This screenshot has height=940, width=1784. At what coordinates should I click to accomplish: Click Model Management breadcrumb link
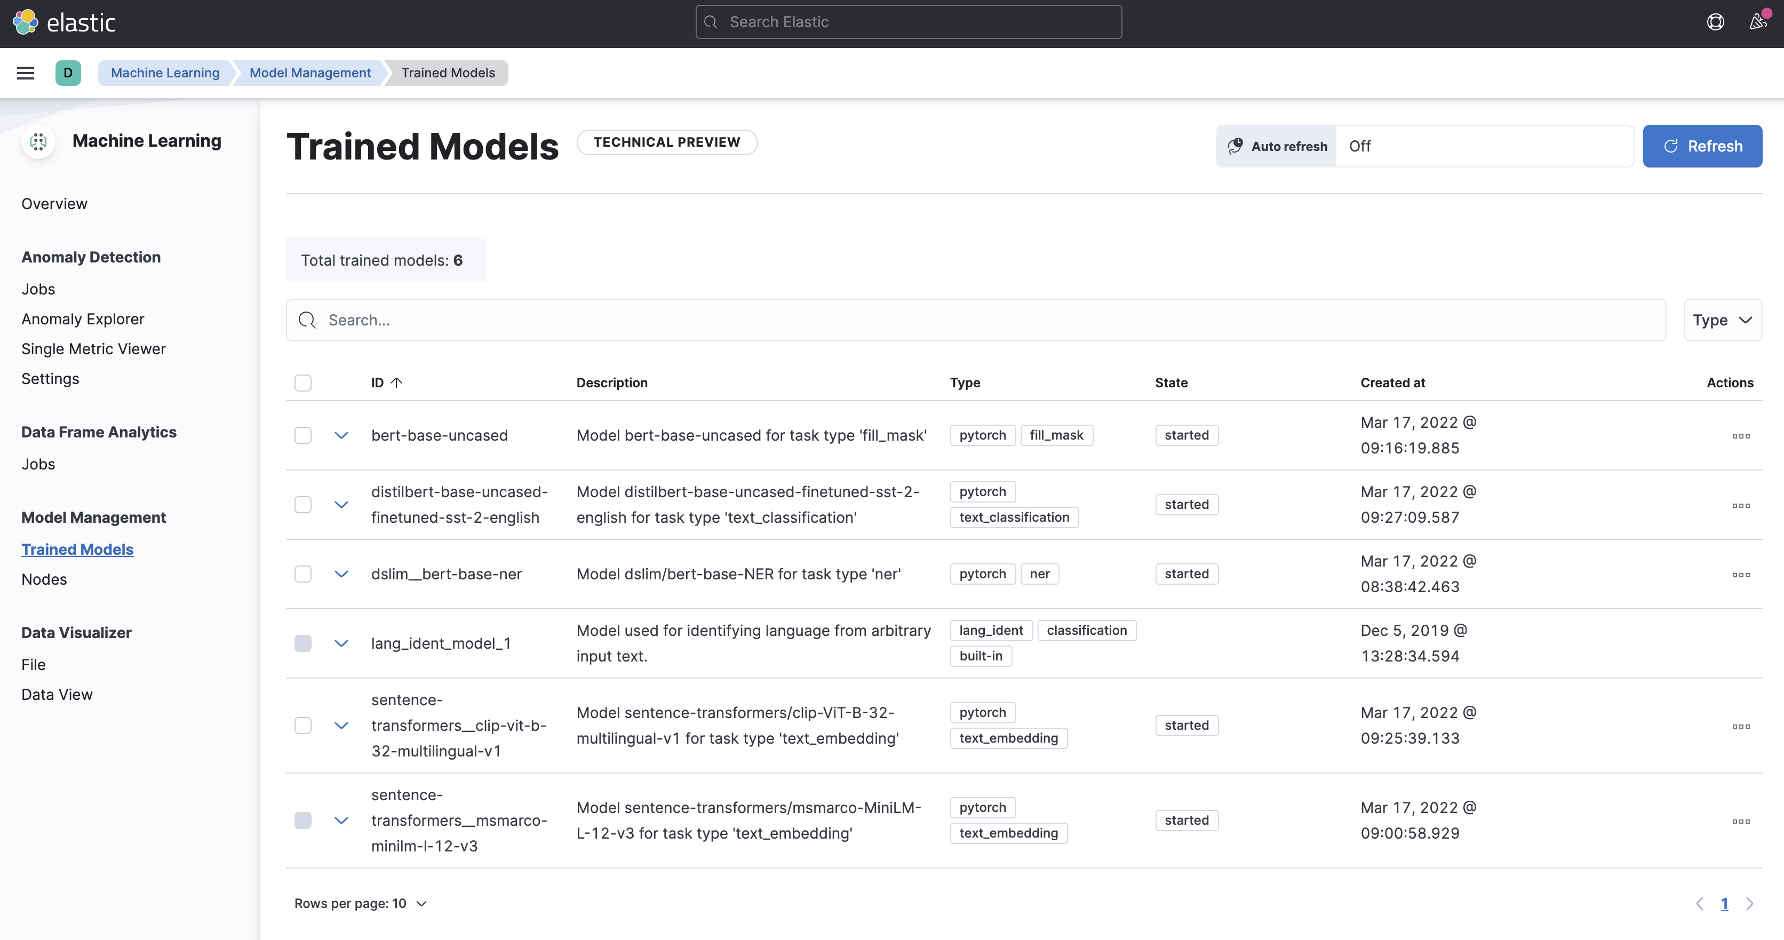309,73
